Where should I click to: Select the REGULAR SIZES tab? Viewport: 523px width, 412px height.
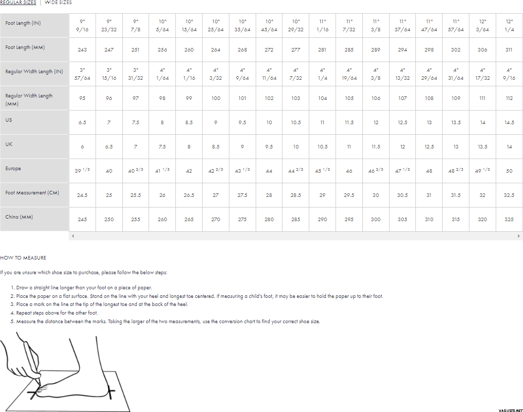coord(18,3)
